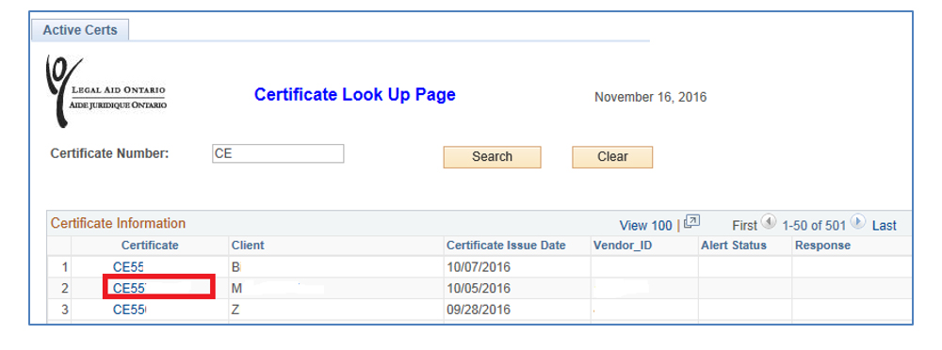Open the Active Certs tab
Screen dimensions: 942x350
click(80, 30)
